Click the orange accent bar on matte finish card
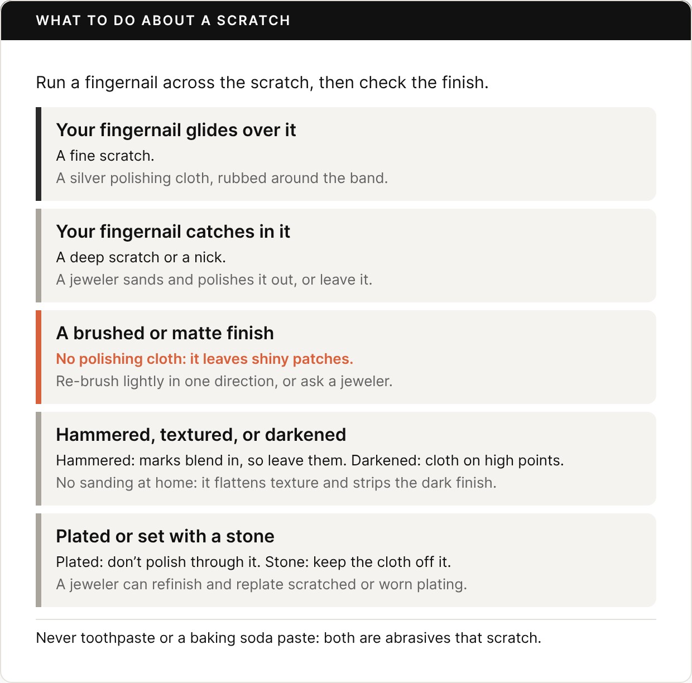Viewport: 692px width, 683px height. tap(39, 357)
